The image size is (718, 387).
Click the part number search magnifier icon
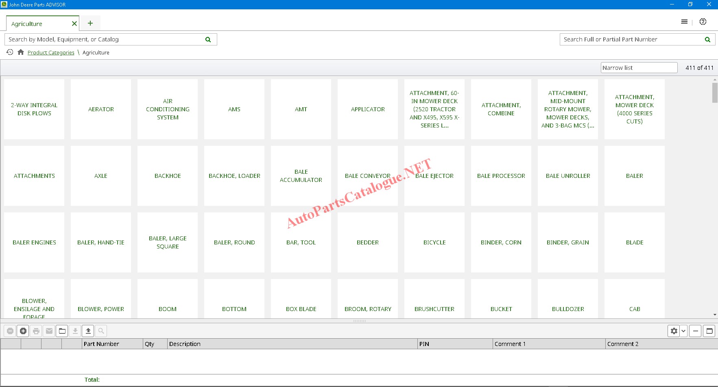click(x=707, y=39)
